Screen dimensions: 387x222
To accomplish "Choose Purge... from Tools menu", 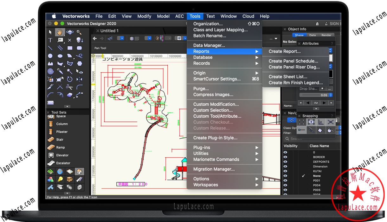I will [x=224, y=89].
